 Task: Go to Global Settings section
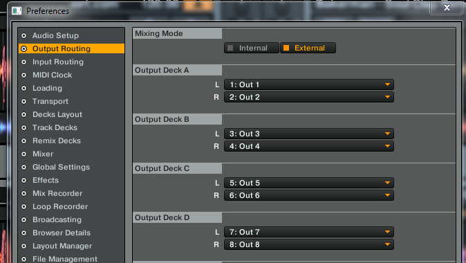pyautogui.click(x=61, y=167)
